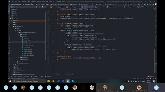The image size is (165, 92).
Task: Expand the androidTest folder
Action: pos(14,27)
